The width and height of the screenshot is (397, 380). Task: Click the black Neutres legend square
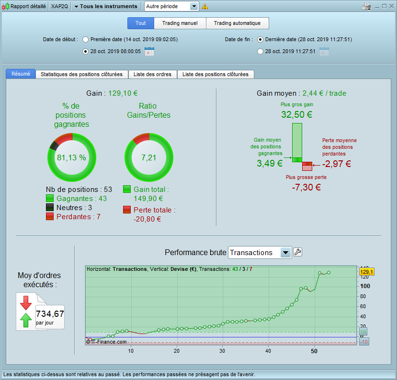pos(50,207)
